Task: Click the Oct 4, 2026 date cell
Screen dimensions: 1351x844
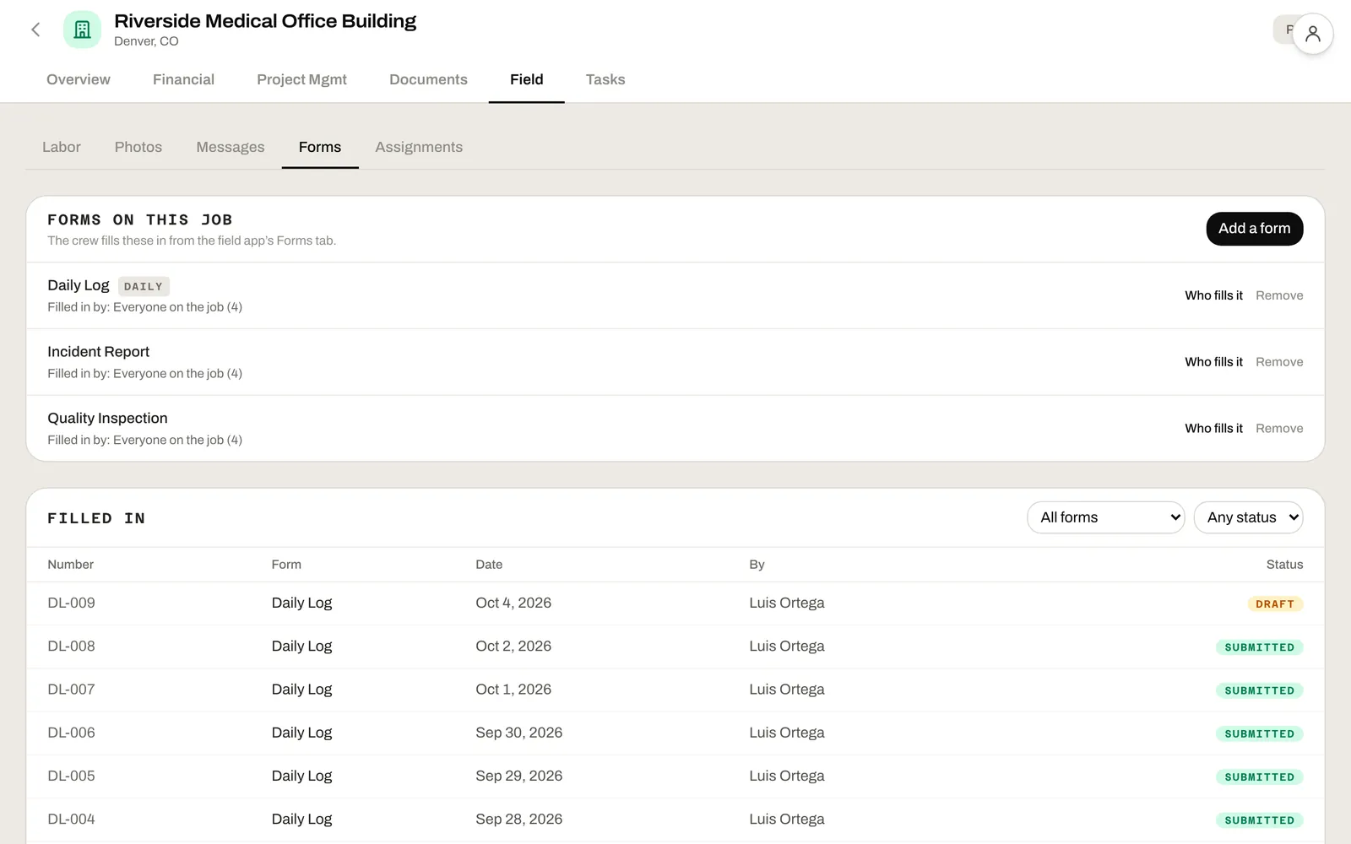Action: (513, 603)
